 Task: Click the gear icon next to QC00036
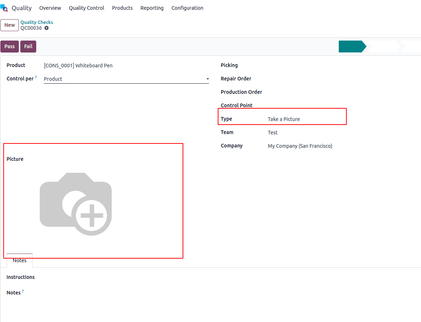[46, 28]
